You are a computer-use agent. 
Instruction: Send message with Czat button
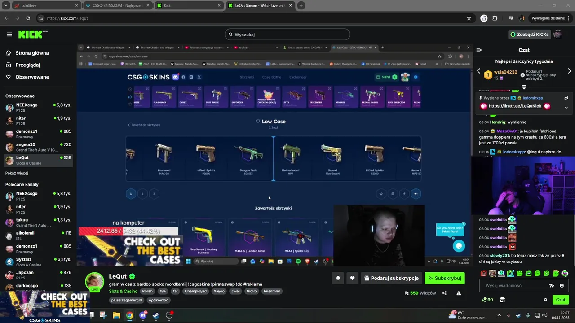pyautogui.click(x=561, y=300)
